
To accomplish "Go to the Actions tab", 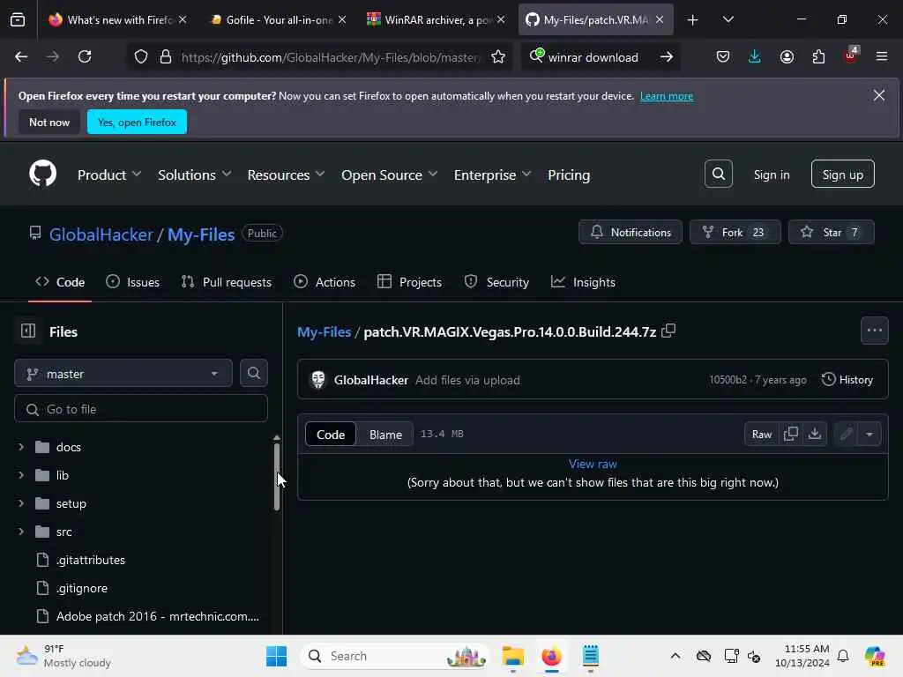I will pos(325,282).
